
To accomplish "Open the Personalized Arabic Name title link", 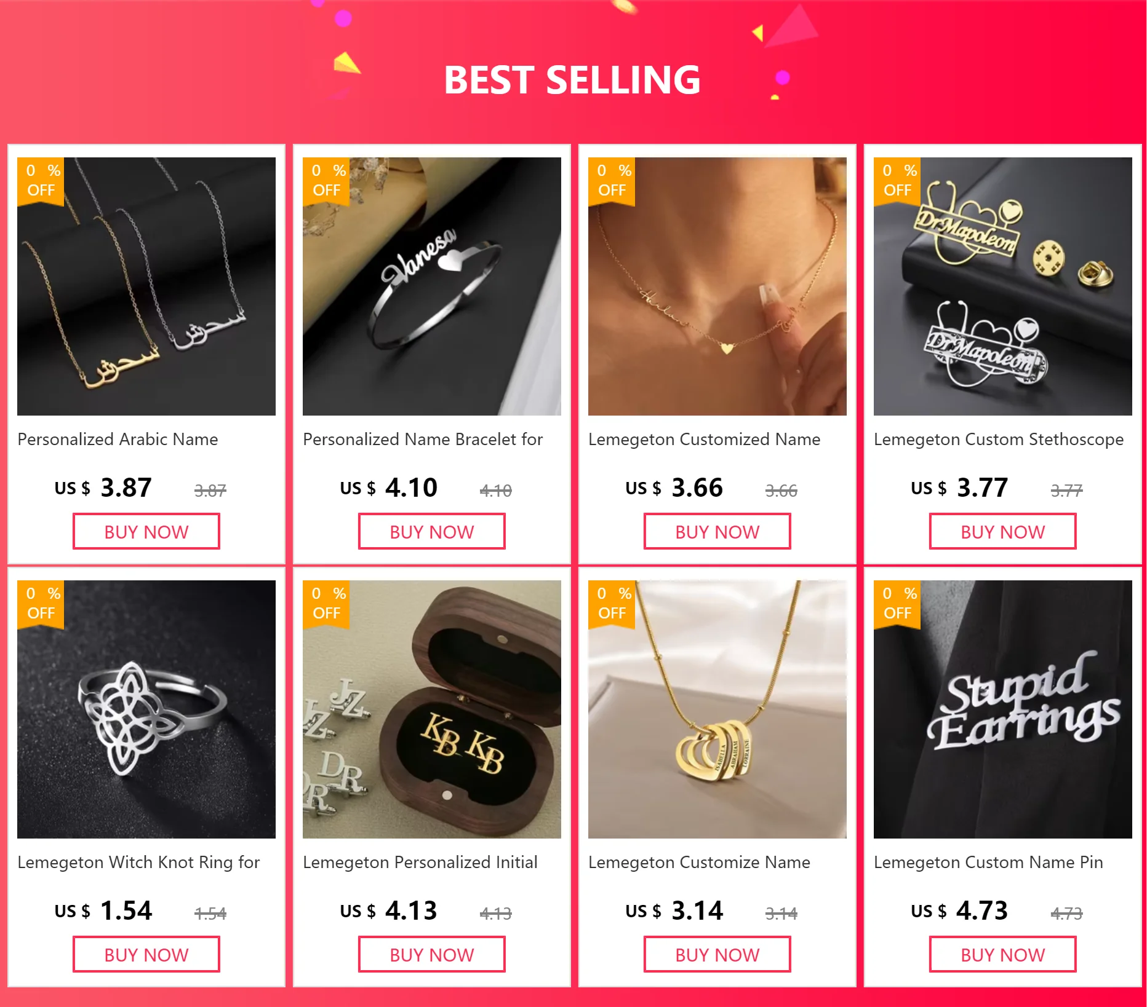I will tap(118, 440).
